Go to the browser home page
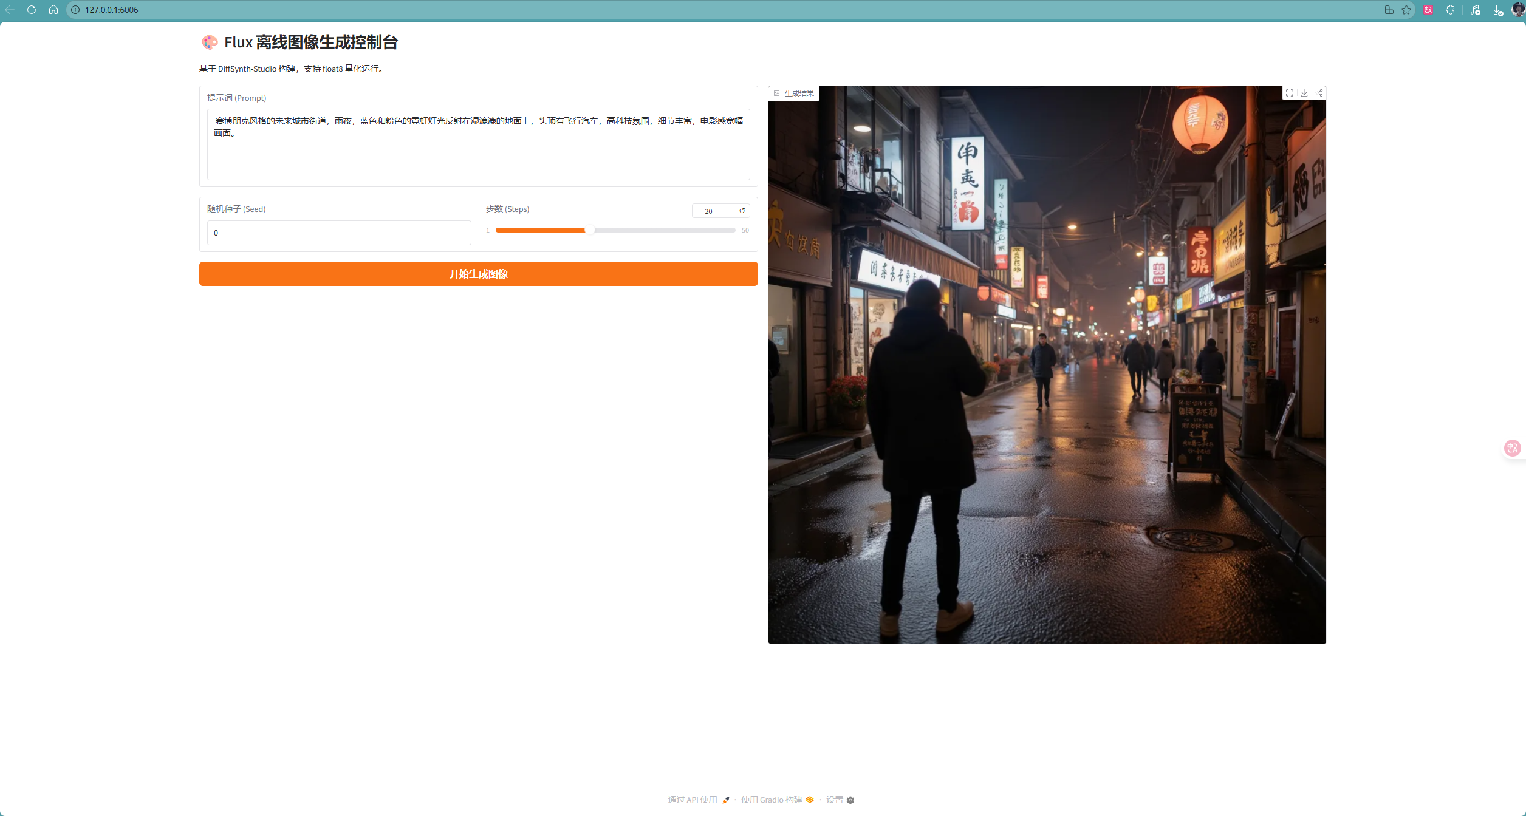This screenshot has height=816, width=1526. (x=53, y=10)
